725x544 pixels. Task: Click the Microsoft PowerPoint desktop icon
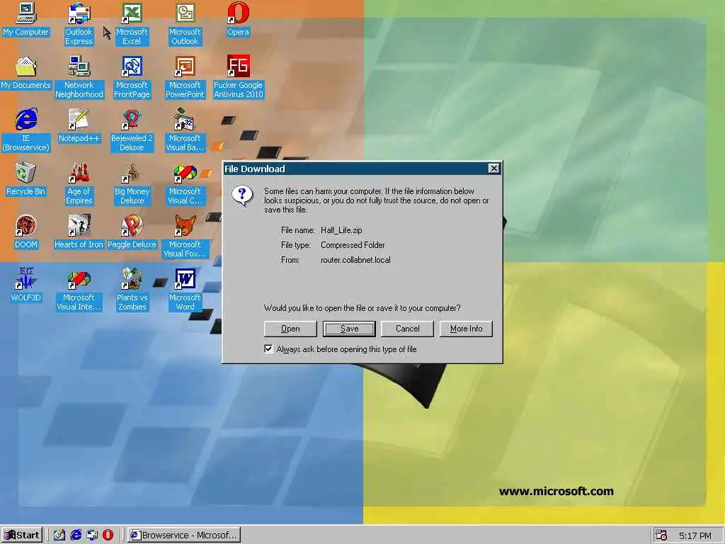pyautogui.click(x=185, y=76)
